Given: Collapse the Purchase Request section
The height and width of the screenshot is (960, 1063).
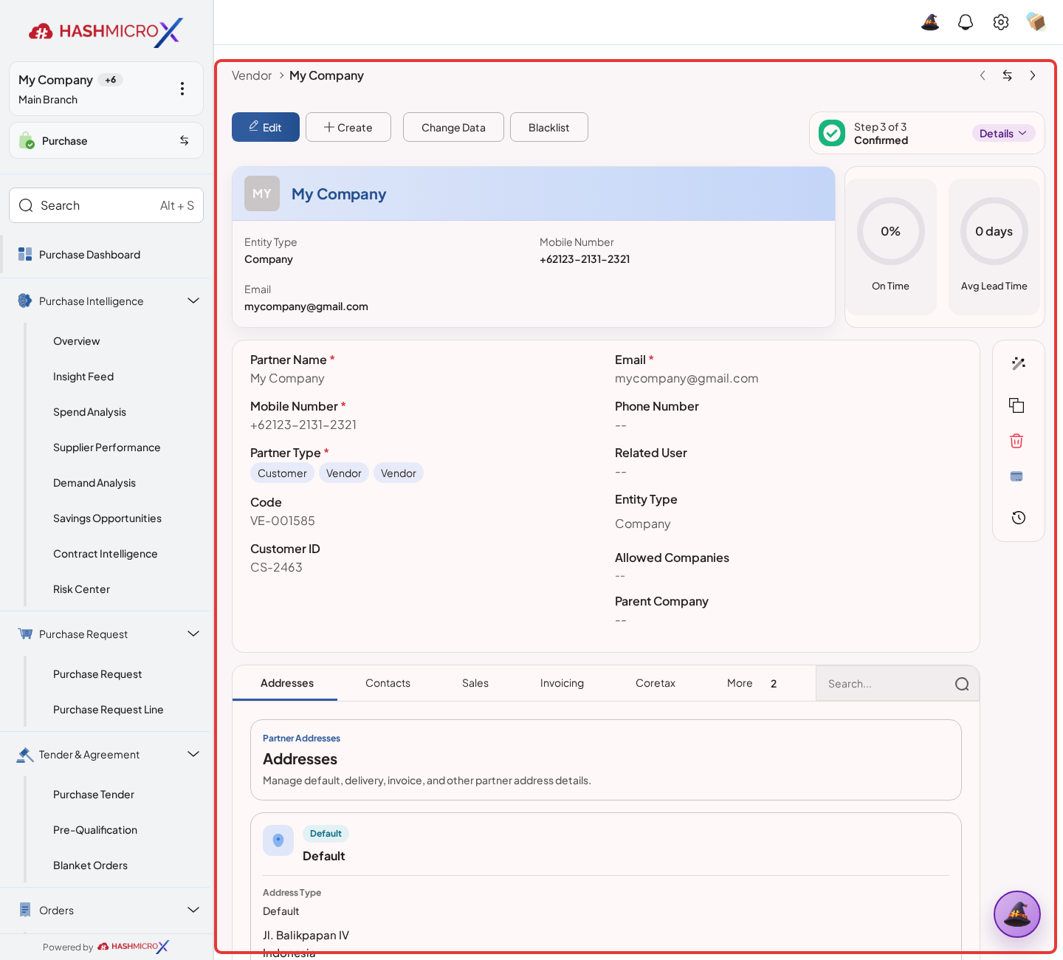Looking at the screenshot, I should pos(193,634).
